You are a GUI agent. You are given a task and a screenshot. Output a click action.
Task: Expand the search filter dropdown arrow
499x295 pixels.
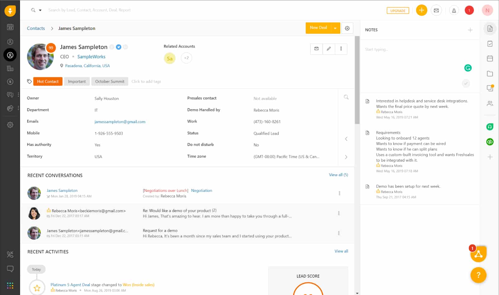point(40,10)
